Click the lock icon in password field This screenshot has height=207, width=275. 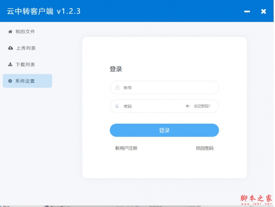tap(117, 106)
